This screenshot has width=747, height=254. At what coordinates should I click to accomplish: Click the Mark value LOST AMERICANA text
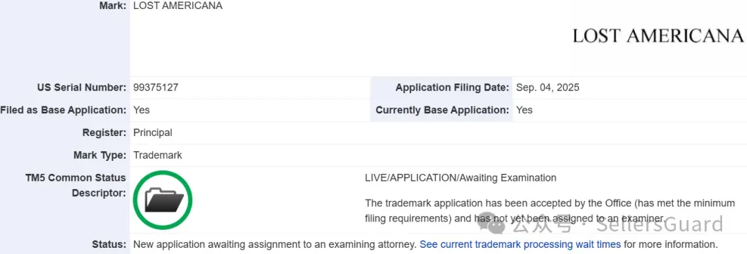178,6
